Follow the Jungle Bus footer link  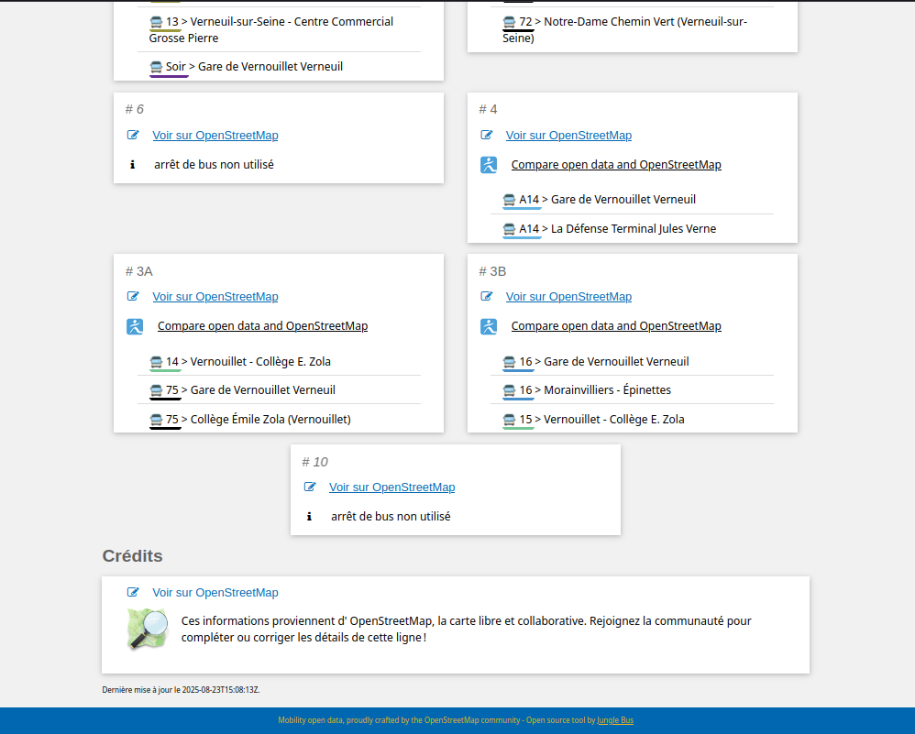point(615,720)
